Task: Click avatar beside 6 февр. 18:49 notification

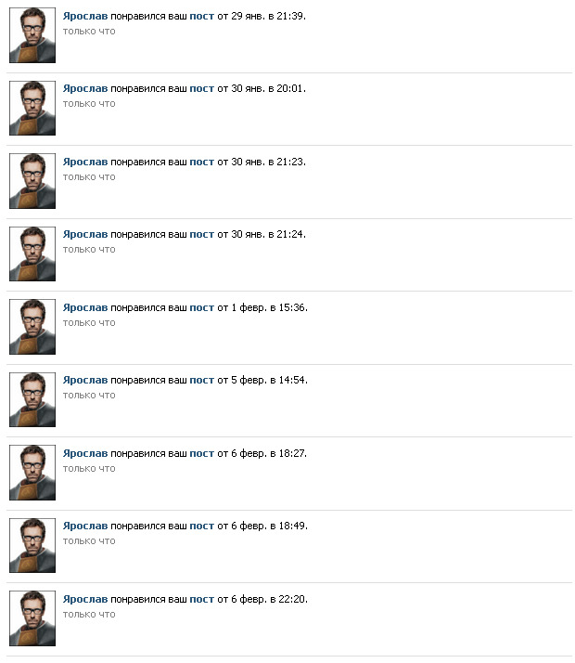Action: pyautogui.click(x=32, y=545)
